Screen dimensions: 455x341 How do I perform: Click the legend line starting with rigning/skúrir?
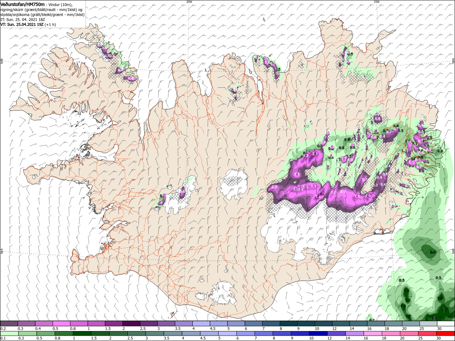click(41, 10)
